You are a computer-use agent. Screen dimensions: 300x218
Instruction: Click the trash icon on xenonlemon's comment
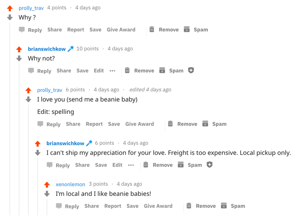click(189, 206)
